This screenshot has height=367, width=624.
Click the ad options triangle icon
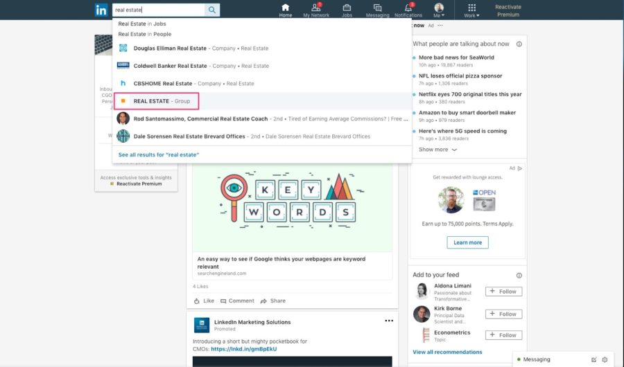[520, 168]
